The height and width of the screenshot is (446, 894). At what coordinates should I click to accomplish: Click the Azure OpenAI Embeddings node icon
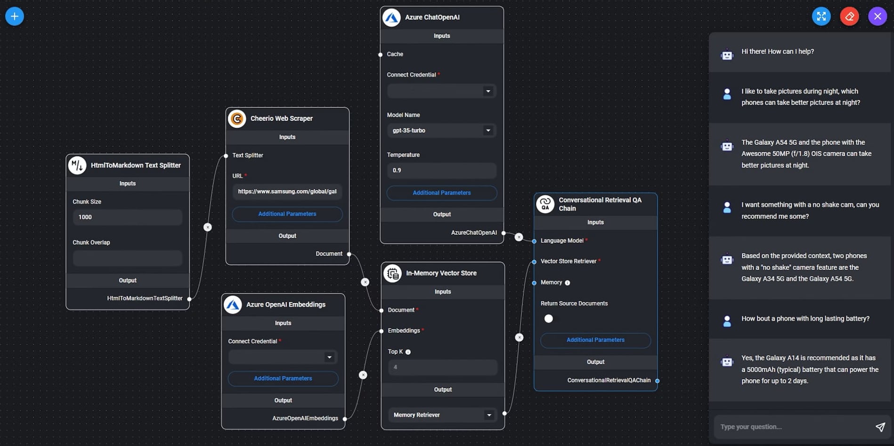pyautogui.click(x=233, y=304)
